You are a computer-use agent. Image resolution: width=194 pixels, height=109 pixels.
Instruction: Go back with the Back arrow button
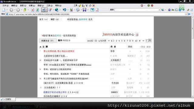tap(12, 10)
